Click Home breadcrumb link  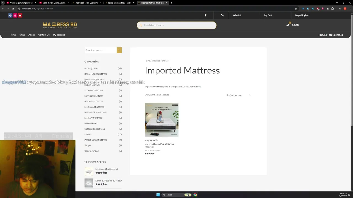pyautogui.click(x=147, y=61)
